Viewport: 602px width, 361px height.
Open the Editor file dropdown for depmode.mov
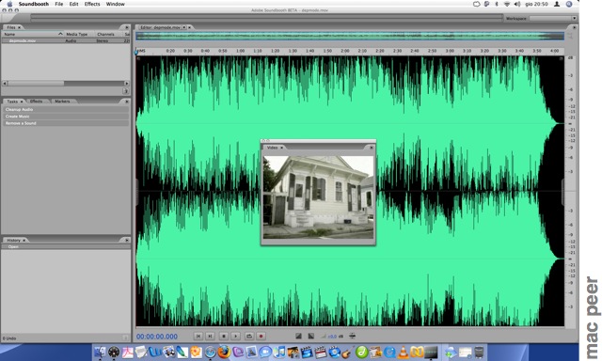coord(184,27)
